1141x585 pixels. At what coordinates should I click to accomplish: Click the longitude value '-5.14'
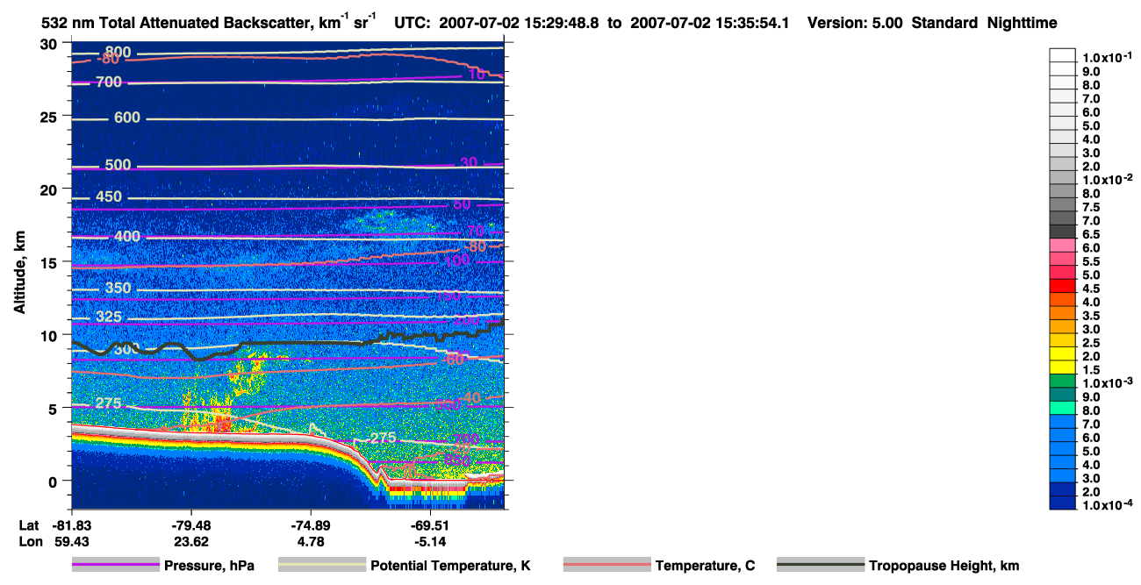[431, 542]
